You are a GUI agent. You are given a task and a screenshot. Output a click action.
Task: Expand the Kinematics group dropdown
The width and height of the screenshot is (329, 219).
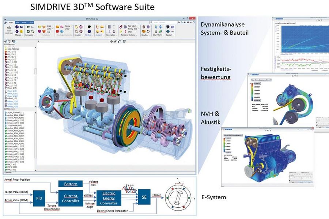pyautogui.click(x=111, y=35)
